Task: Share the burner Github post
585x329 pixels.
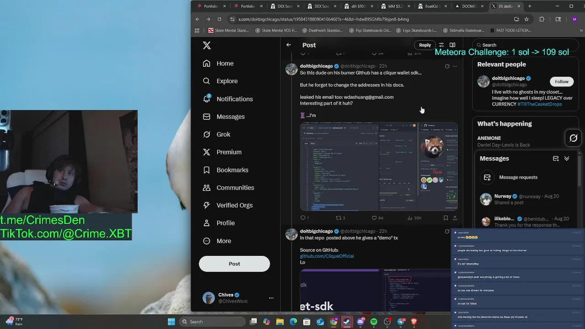Action: pyautogui.click(x=455, y=218)
